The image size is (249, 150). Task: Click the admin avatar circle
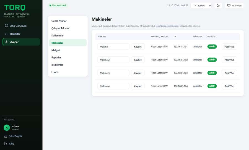(x=7, y=128)
